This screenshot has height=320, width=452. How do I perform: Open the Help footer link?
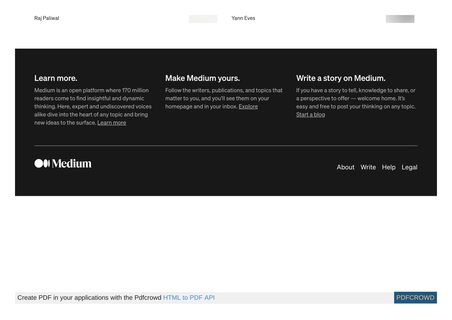point(388,167)
